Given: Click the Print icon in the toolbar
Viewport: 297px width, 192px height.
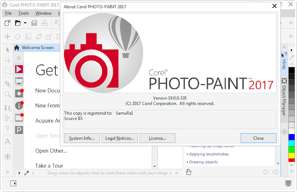Looking at the screenshot, I should coord(45,23).
